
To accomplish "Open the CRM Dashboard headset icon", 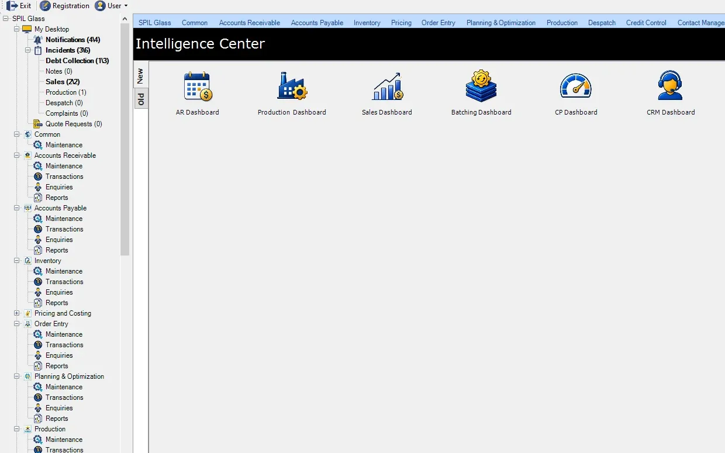I will [671, 87].
